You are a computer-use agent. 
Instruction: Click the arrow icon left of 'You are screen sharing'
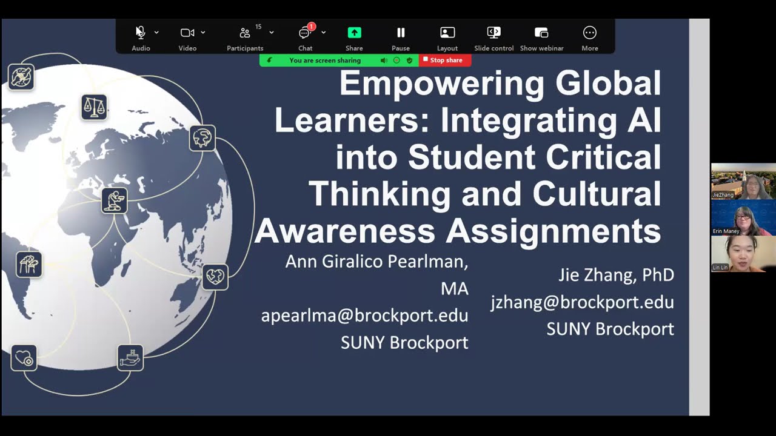(x=270, y=61)
